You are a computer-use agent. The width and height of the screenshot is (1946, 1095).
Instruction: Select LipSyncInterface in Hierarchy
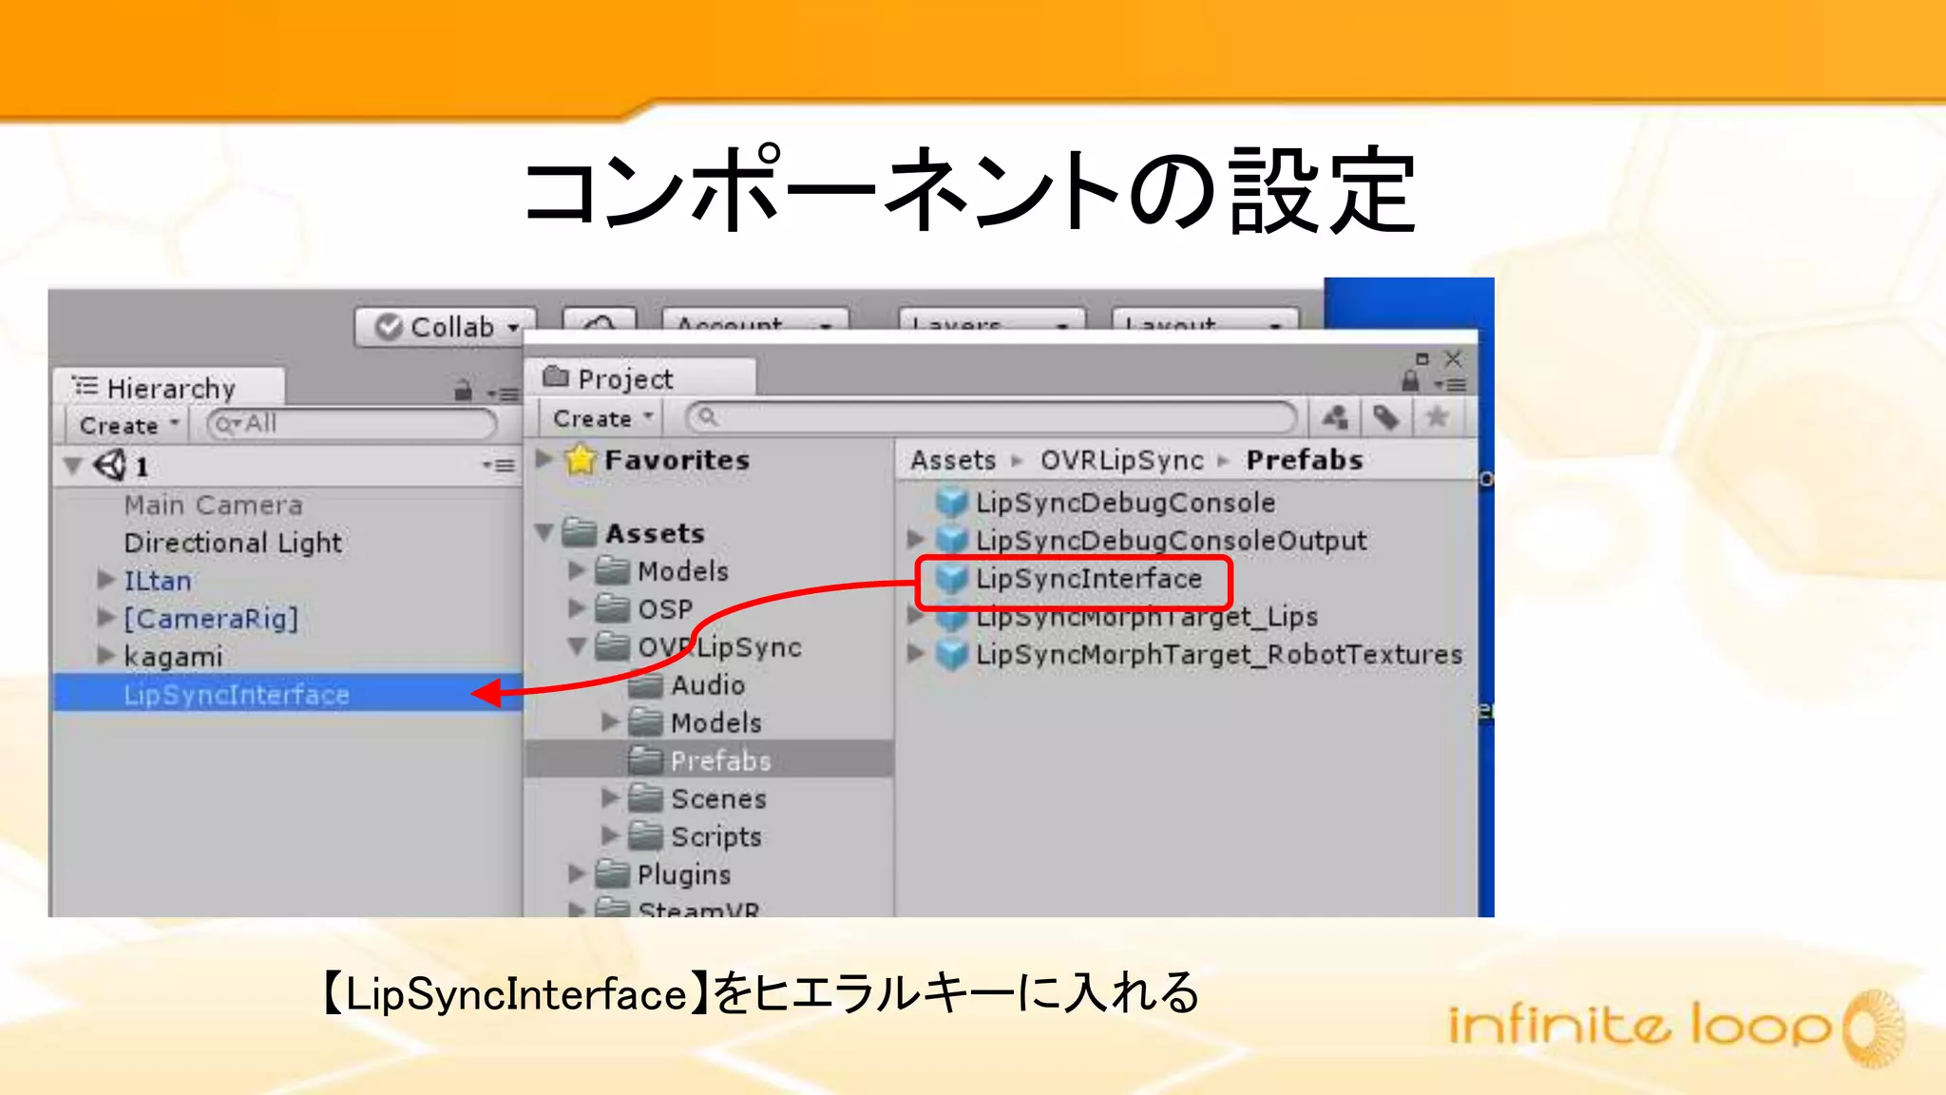pyautogui.click(x=286, y=693)
